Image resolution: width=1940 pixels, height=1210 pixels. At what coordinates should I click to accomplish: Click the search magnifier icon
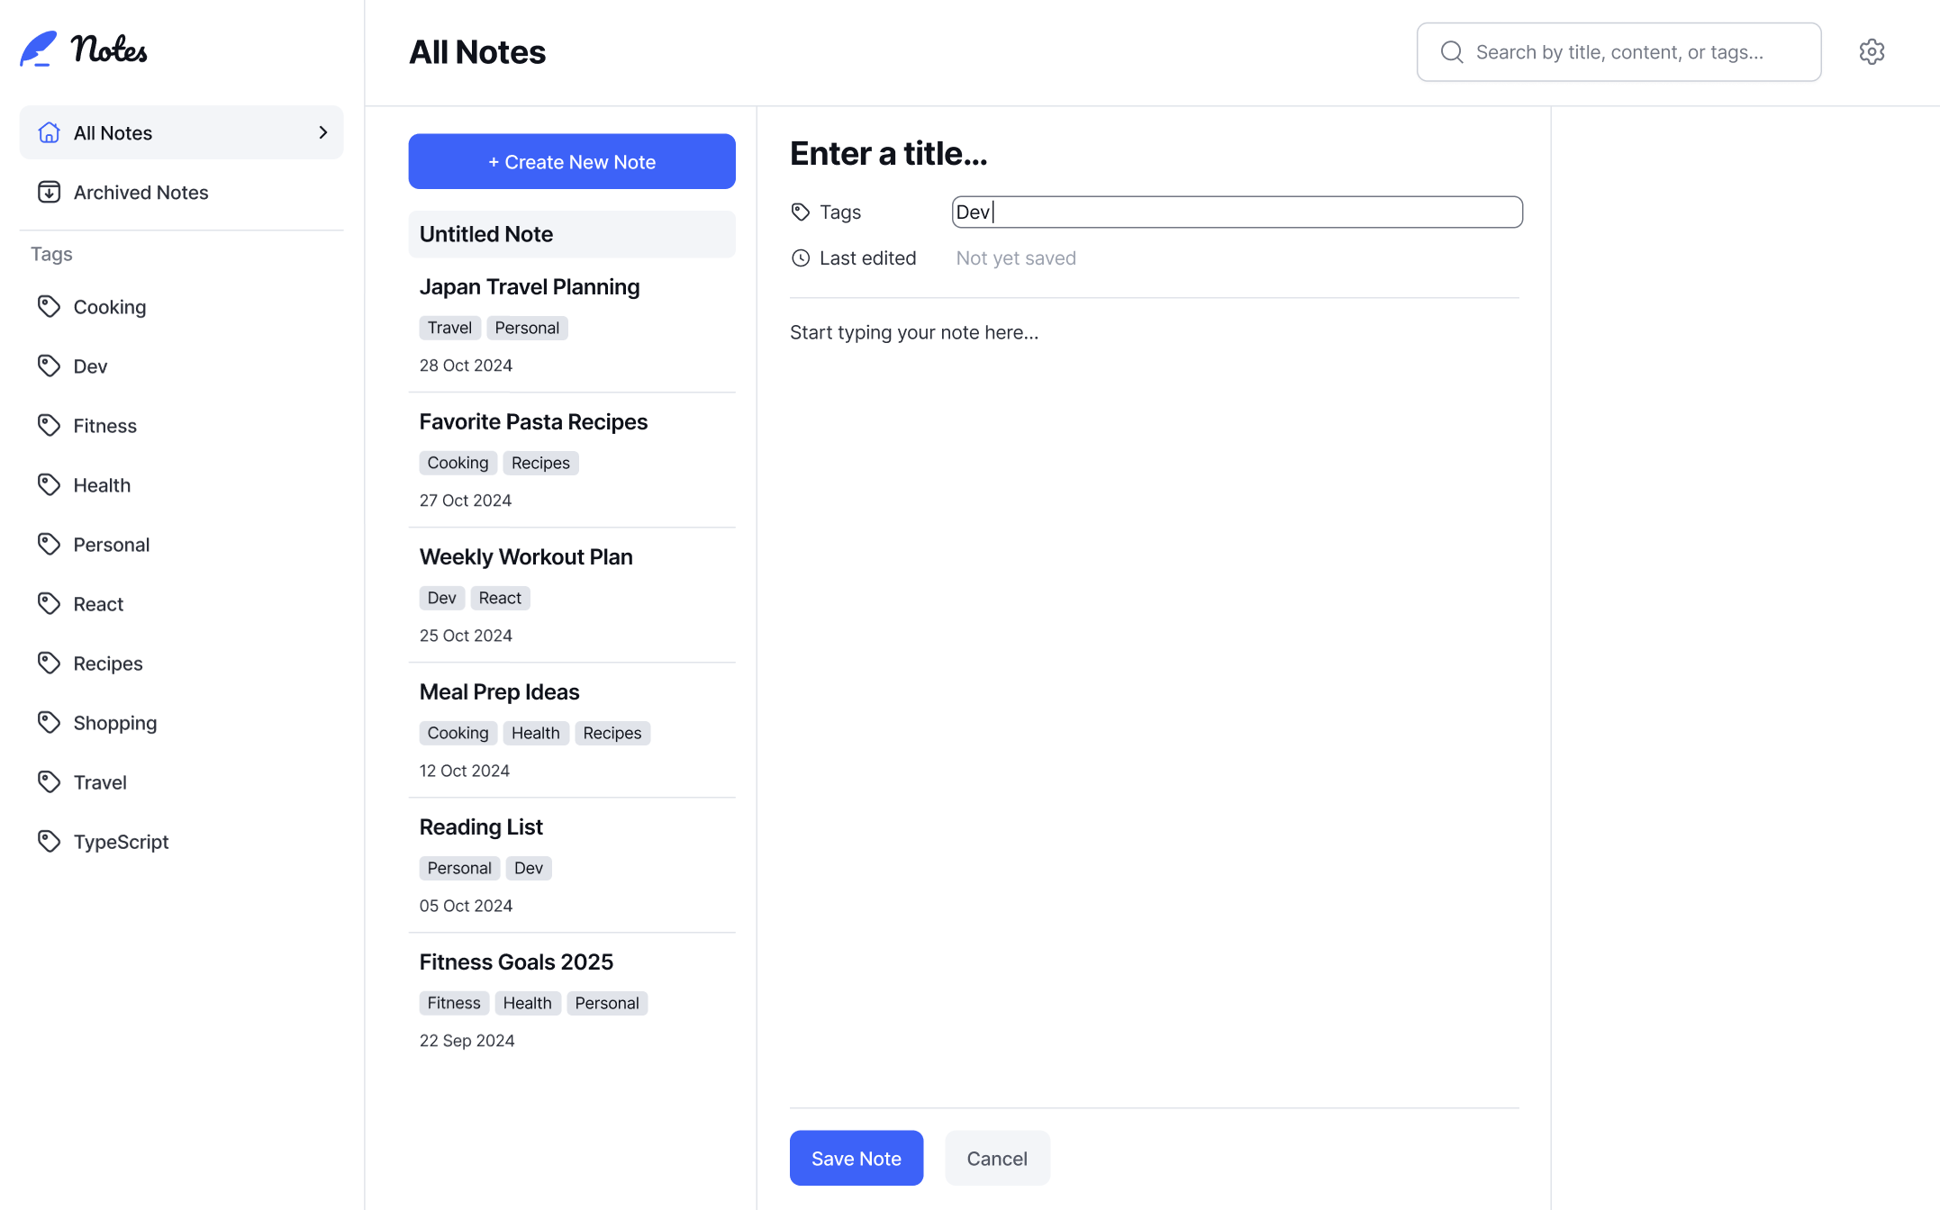click(x=1452, y=52)
